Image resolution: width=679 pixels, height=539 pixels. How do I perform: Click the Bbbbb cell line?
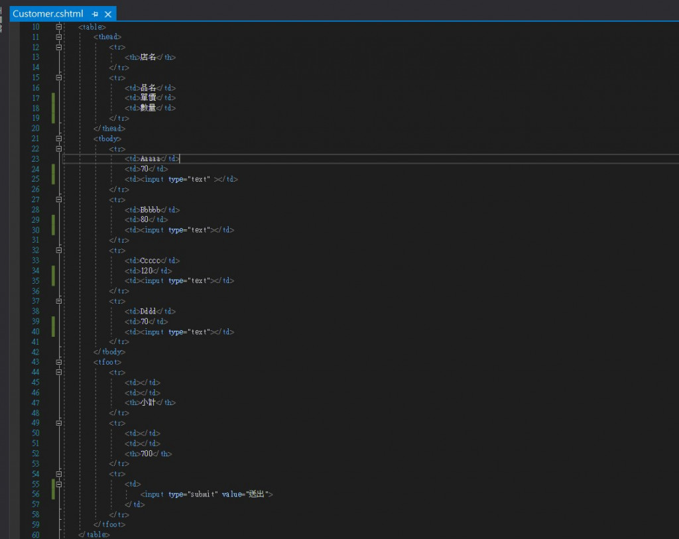(152, 210)
